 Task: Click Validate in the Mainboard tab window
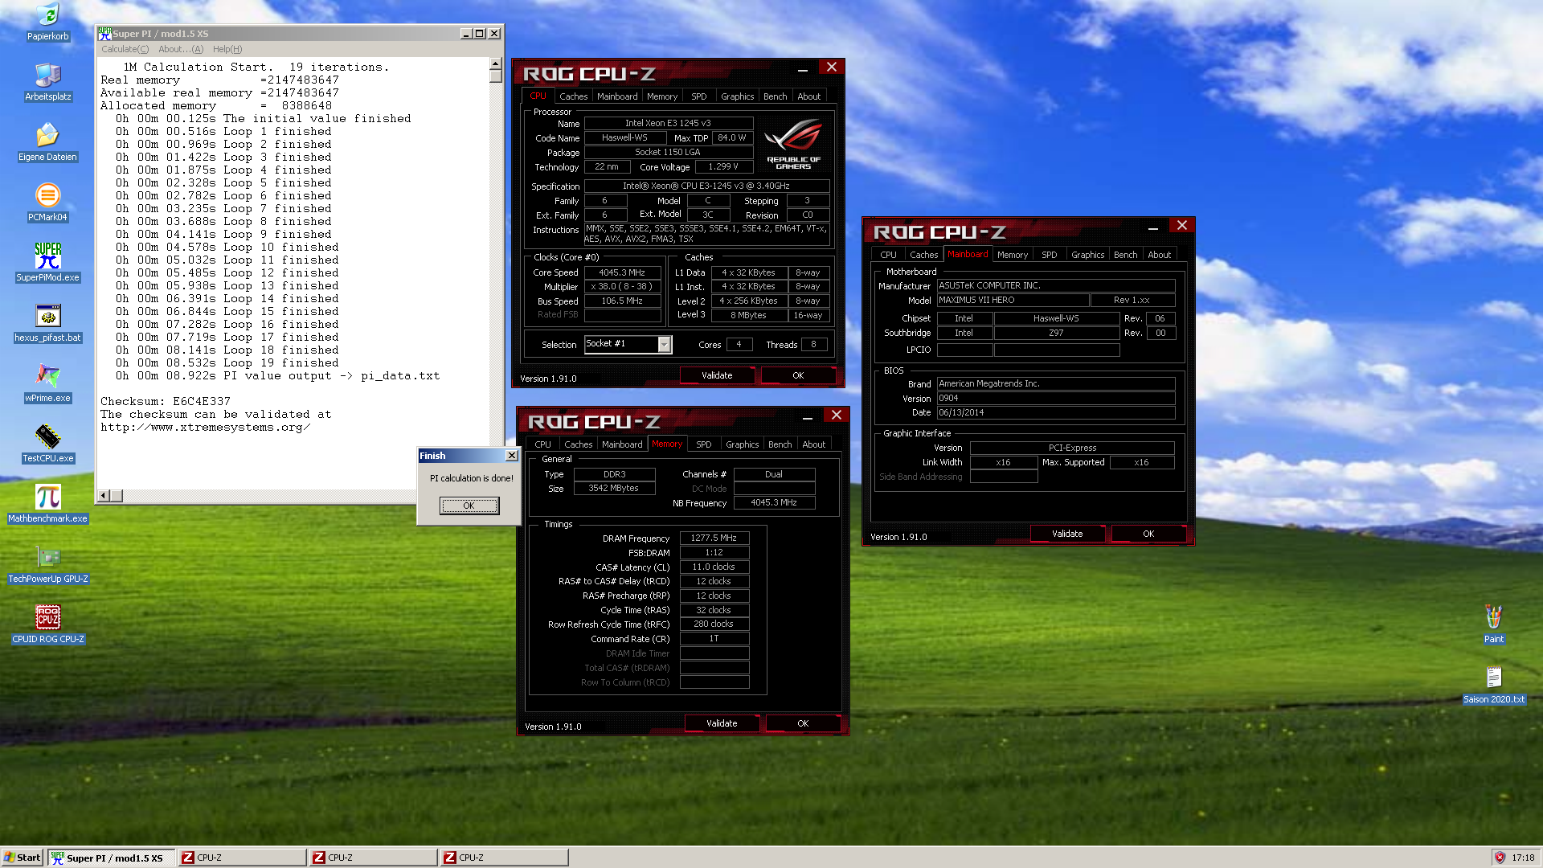pyautogui.click(x=1067, y=534)
